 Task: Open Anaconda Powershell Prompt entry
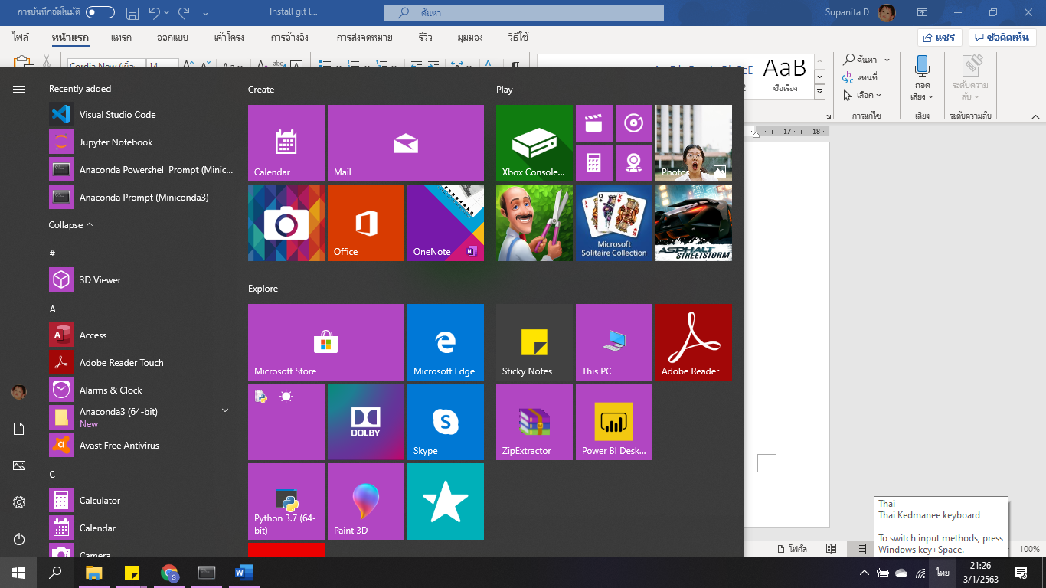click(142, 170)
